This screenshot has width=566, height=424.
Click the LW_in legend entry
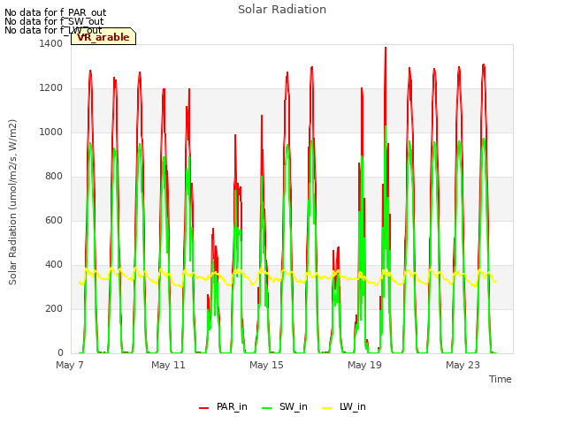[344, 407]
